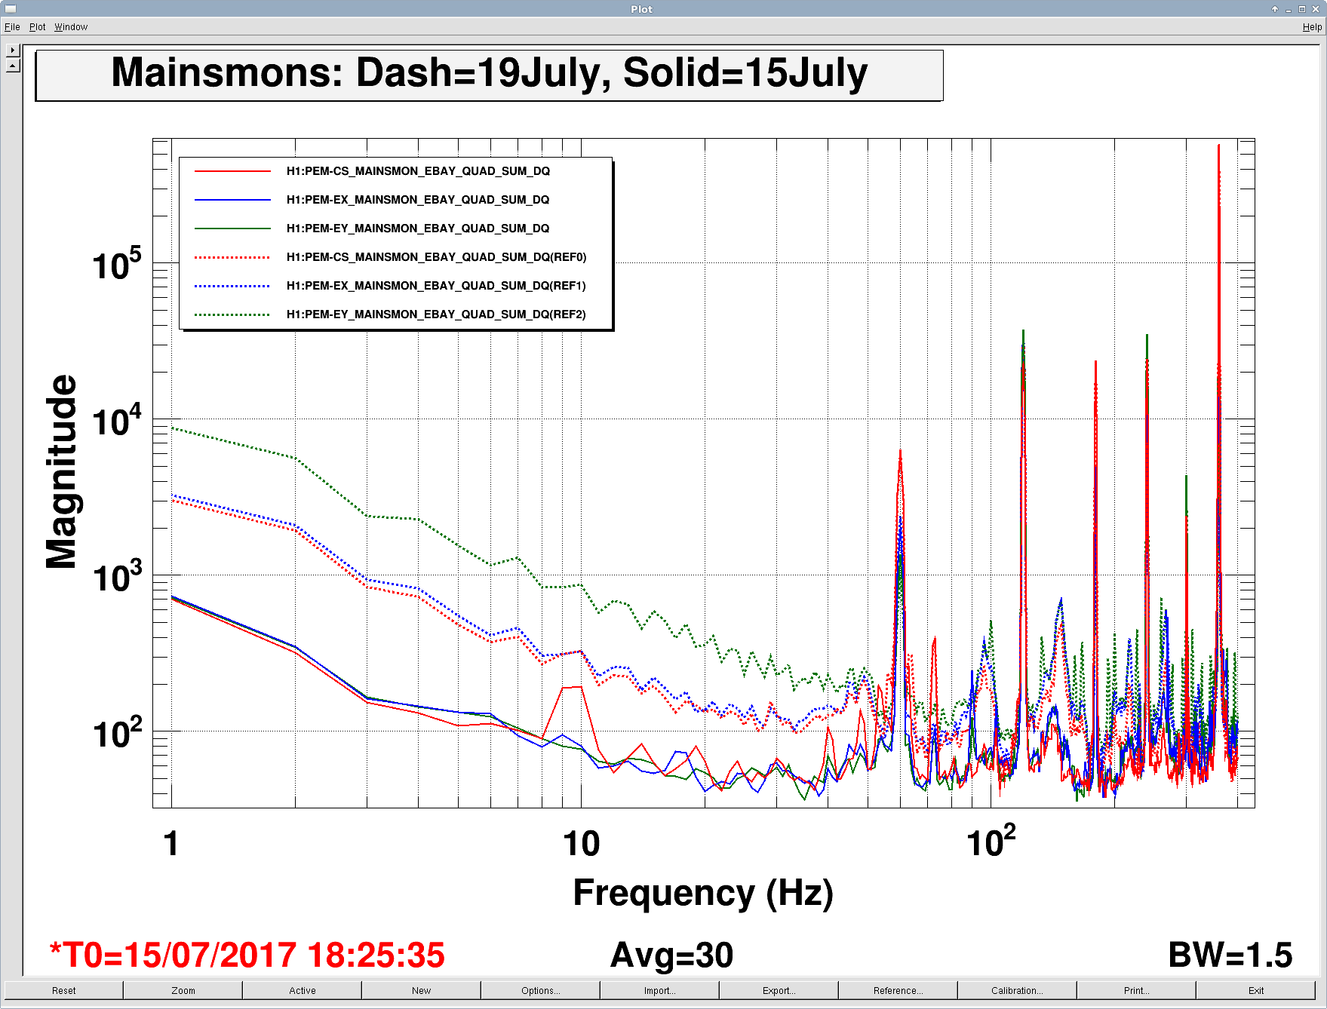Click the Import button
Viewport: 1327px width, 1009px height.
click(660, 991)
